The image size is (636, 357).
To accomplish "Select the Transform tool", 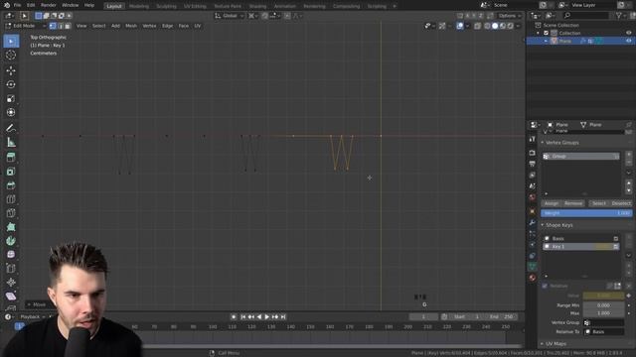I will pyautogui.click(x=11, y=112).
